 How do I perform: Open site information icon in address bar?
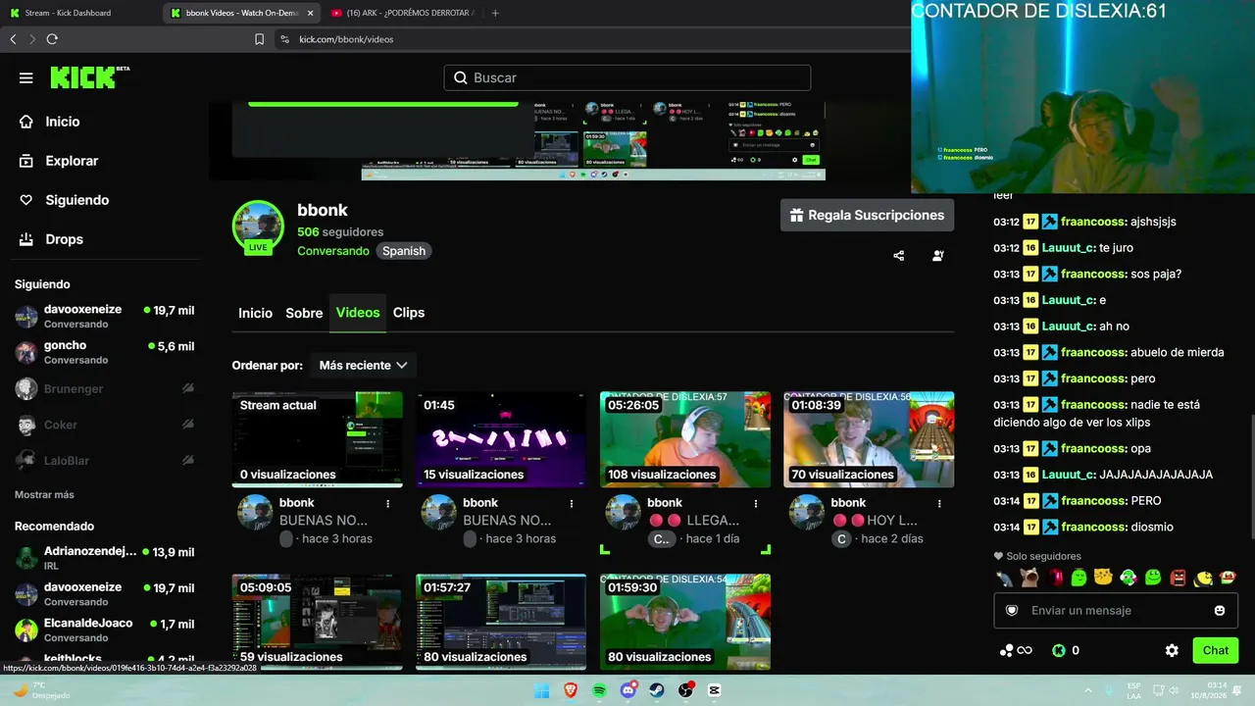pyautogui.click(x=284, y=39)
